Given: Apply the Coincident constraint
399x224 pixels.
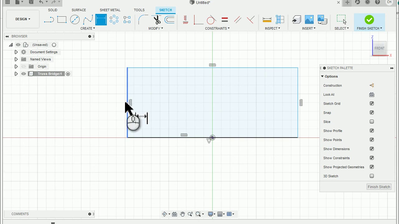Looking at the screenshot, I should pyautogui.click(x=198, y=20).
